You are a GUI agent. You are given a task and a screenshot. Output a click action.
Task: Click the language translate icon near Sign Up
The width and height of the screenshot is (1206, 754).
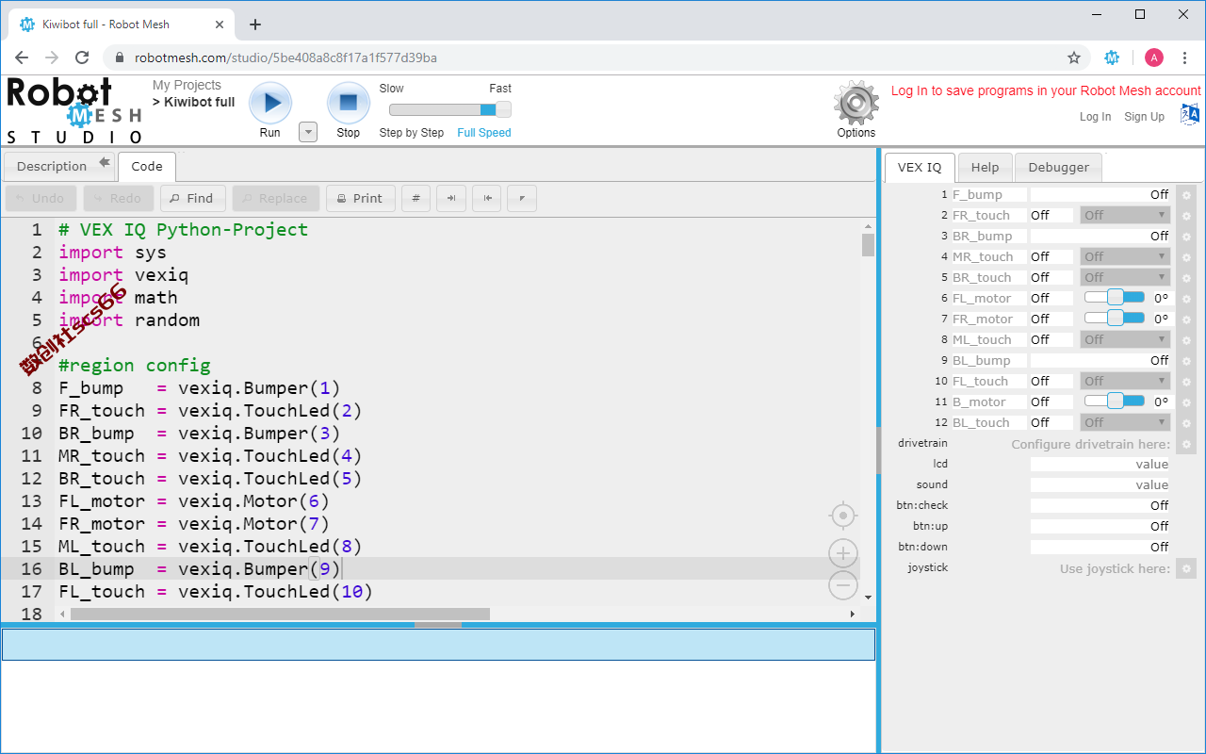click(1190, 115)
